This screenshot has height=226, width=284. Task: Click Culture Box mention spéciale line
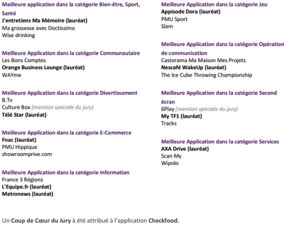click(x=48, y=107)
